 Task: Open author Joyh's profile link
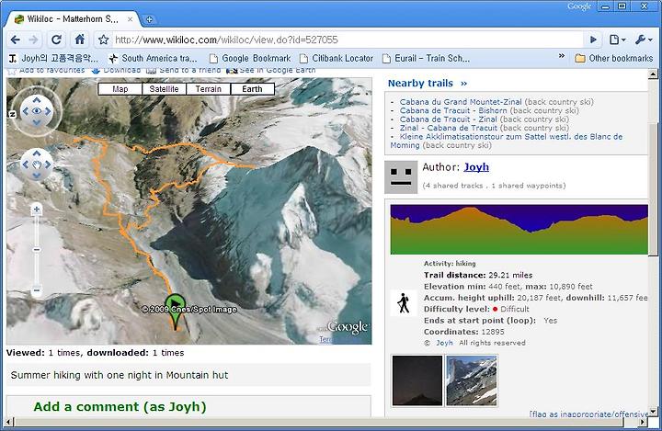click(x=476, y=167)
